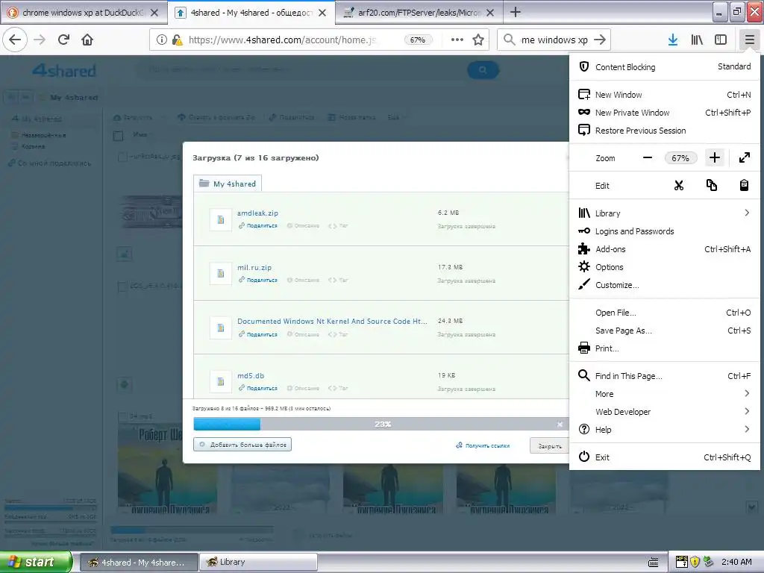Screen dimensions: 764x573
Task: Show site information icon in address bar
Action: 162,40
